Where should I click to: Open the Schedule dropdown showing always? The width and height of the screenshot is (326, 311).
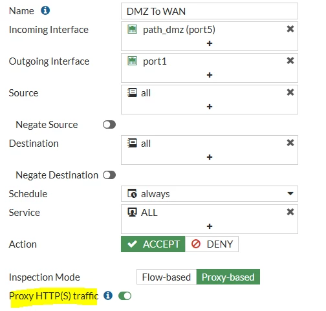(x=210, y=193)
